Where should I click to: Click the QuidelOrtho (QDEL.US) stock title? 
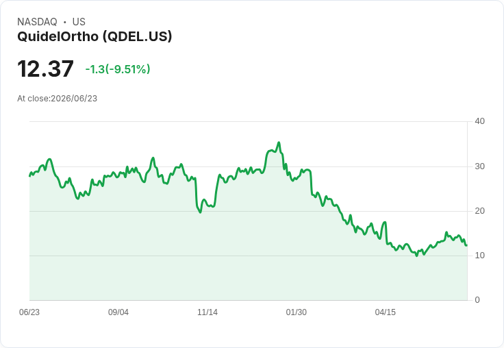tap(94, 37)
